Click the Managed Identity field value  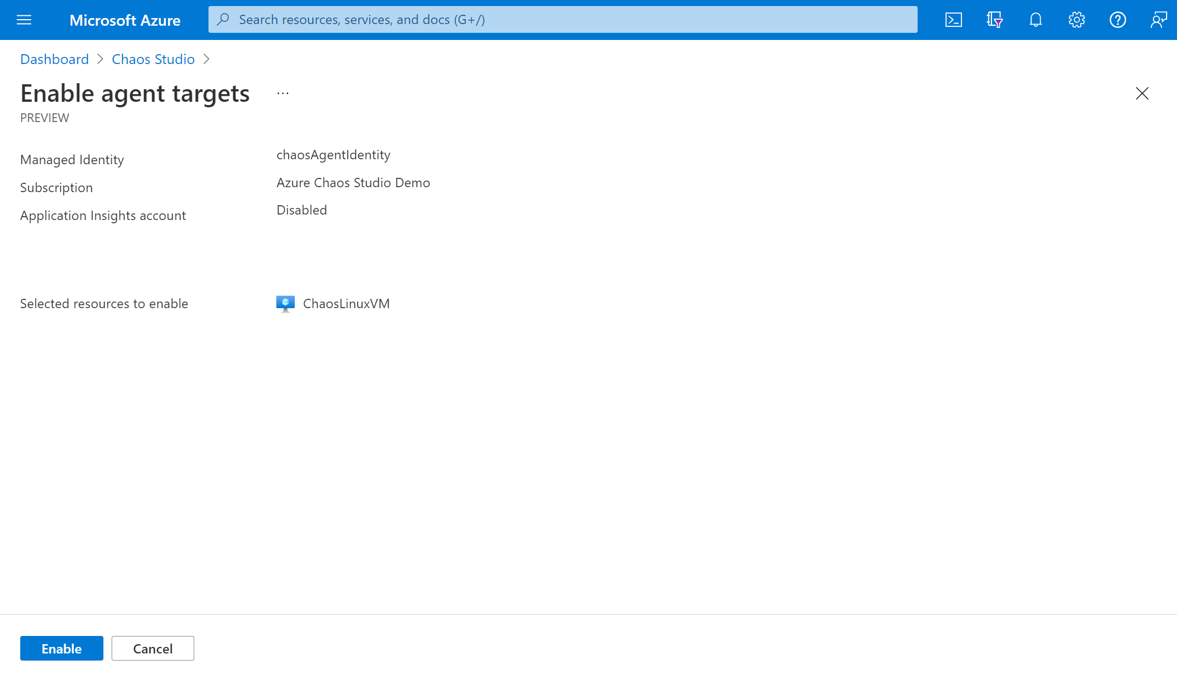click(x=334, y=154)
